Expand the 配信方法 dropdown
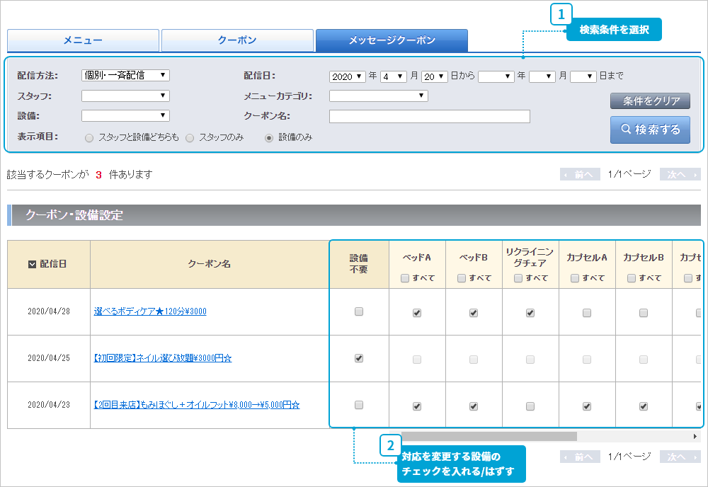This screenshot has height=487, width=708. click(x=125, y=75)
